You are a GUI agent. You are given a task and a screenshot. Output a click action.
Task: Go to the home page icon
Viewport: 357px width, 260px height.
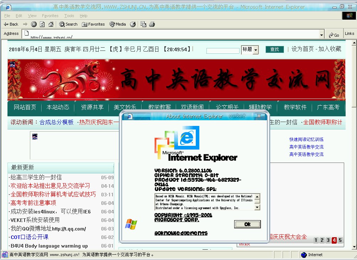click(51, 24)
